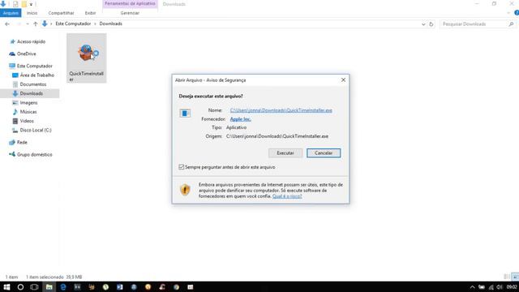Click the search magnifier icon
The width and height of the screenshot is (519, 292).
pos(511,24)
